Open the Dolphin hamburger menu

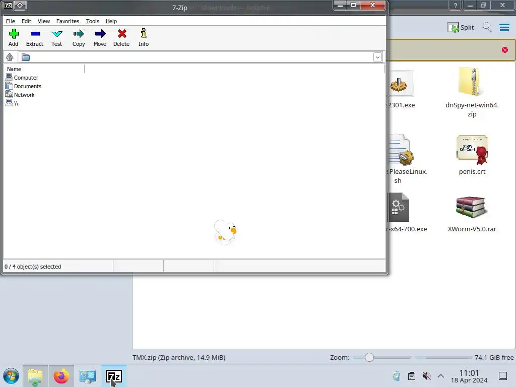(x=504, y=27)
